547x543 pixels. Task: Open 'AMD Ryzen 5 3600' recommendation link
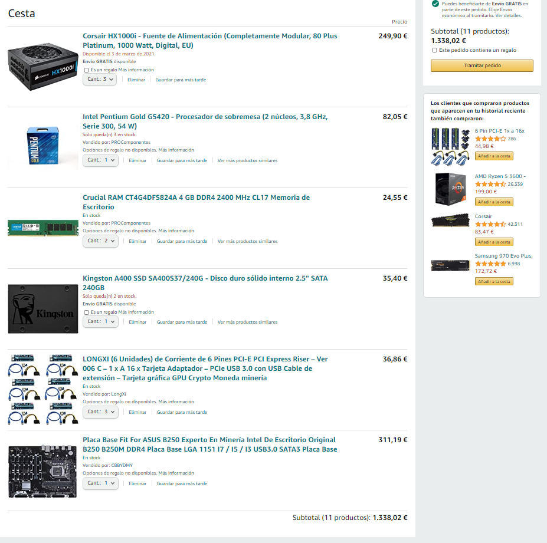coord(500,176)
